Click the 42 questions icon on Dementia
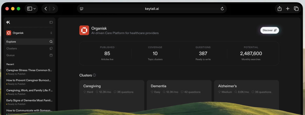The width and height of the screenshot is (305, 115). tap(182, 92)
